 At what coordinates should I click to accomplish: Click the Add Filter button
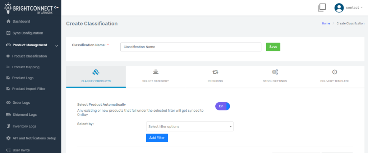tap(157, 138)
